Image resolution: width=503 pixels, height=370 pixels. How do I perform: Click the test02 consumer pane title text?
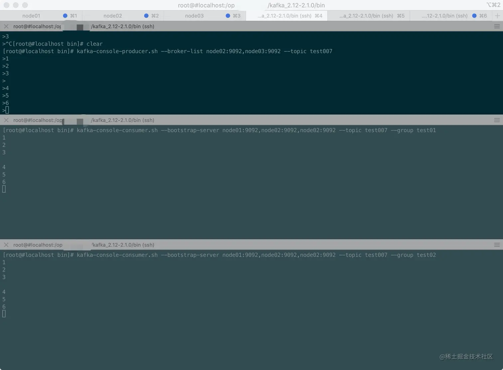coord(84,245)
